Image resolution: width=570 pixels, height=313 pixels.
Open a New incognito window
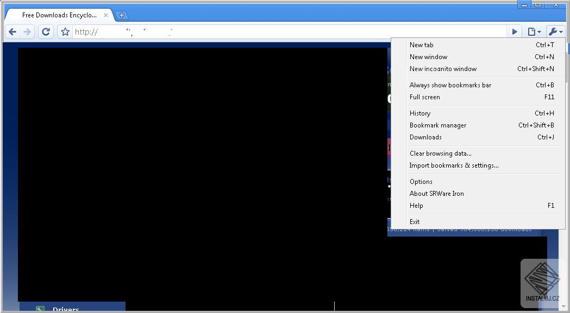(x=443, y=69)
